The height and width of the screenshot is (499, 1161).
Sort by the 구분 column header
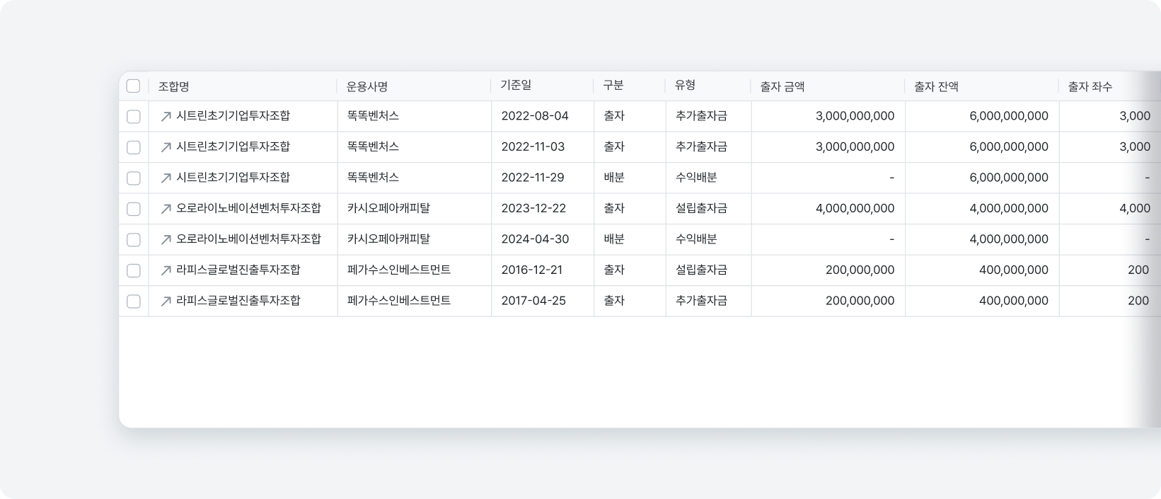click(613, 85)
